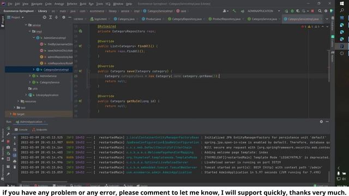Expand the target folder in the tree
The image size is (349, 196).
pos(10,114)
